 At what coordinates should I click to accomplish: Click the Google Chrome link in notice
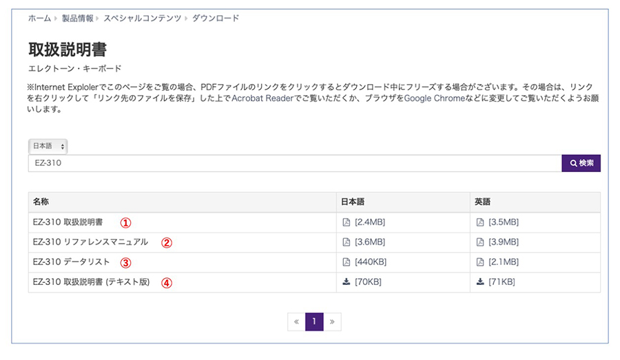point(434,98)
